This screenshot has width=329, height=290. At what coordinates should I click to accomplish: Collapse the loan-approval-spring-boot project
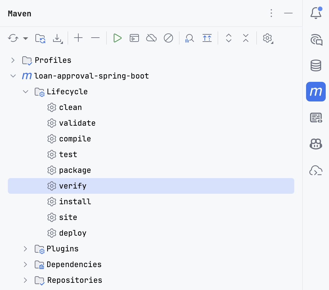click(x=13, y=76)
